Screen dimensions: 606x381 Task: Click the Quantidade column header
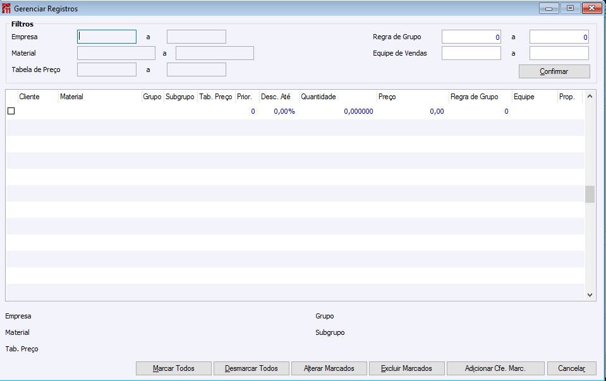click(x=338, y=97)
